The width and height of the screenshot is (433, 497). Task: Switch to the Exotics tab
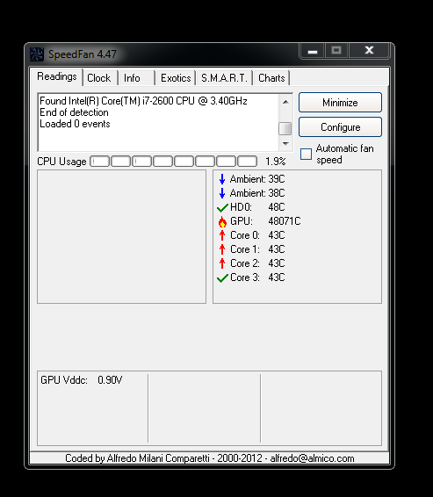tap(176, 78)
